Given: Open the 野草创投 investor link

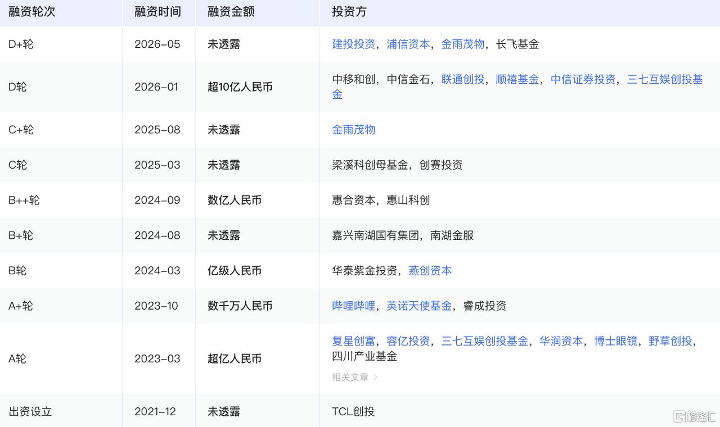Looking at the screenshot, I should point(670,341).
